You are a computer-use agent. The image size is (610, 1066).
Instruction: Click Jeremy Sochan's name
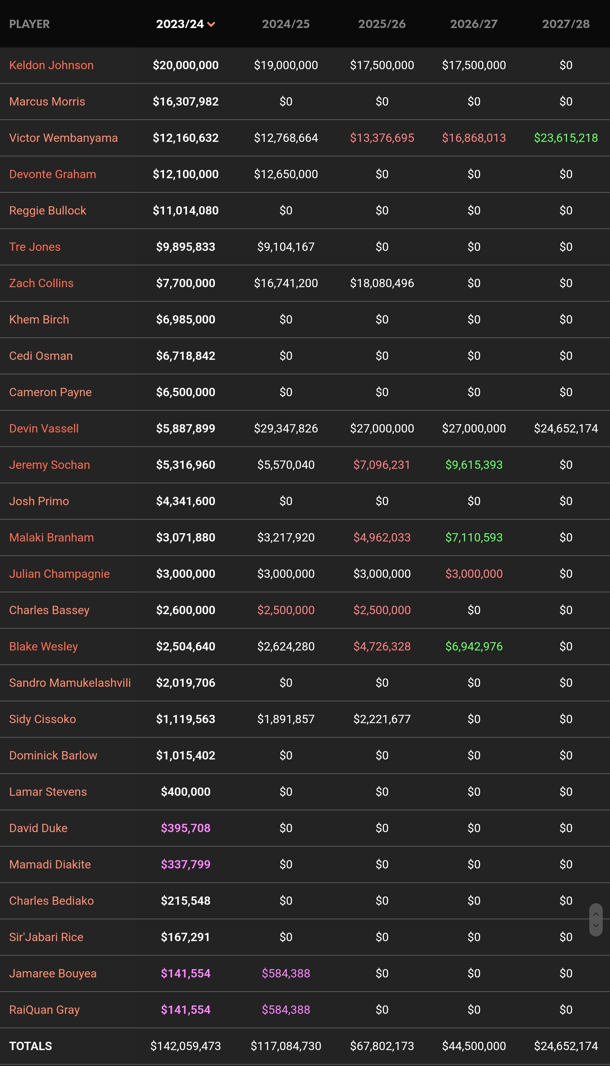click(x=49, y=464)
